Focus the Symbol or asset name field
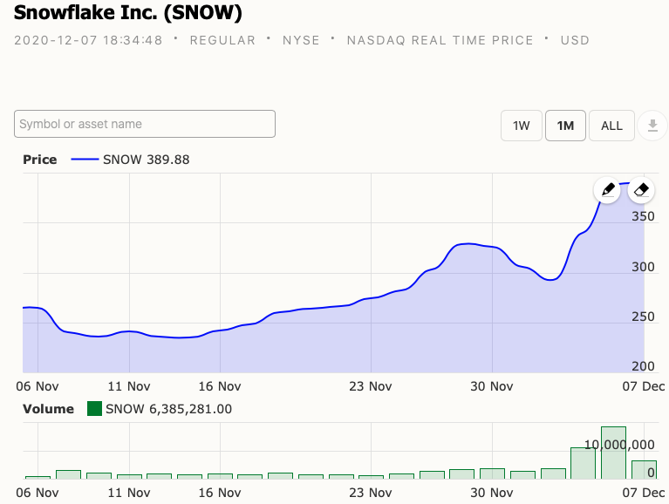The width and height of the screenshot is (669, 504). coord(145,124)
